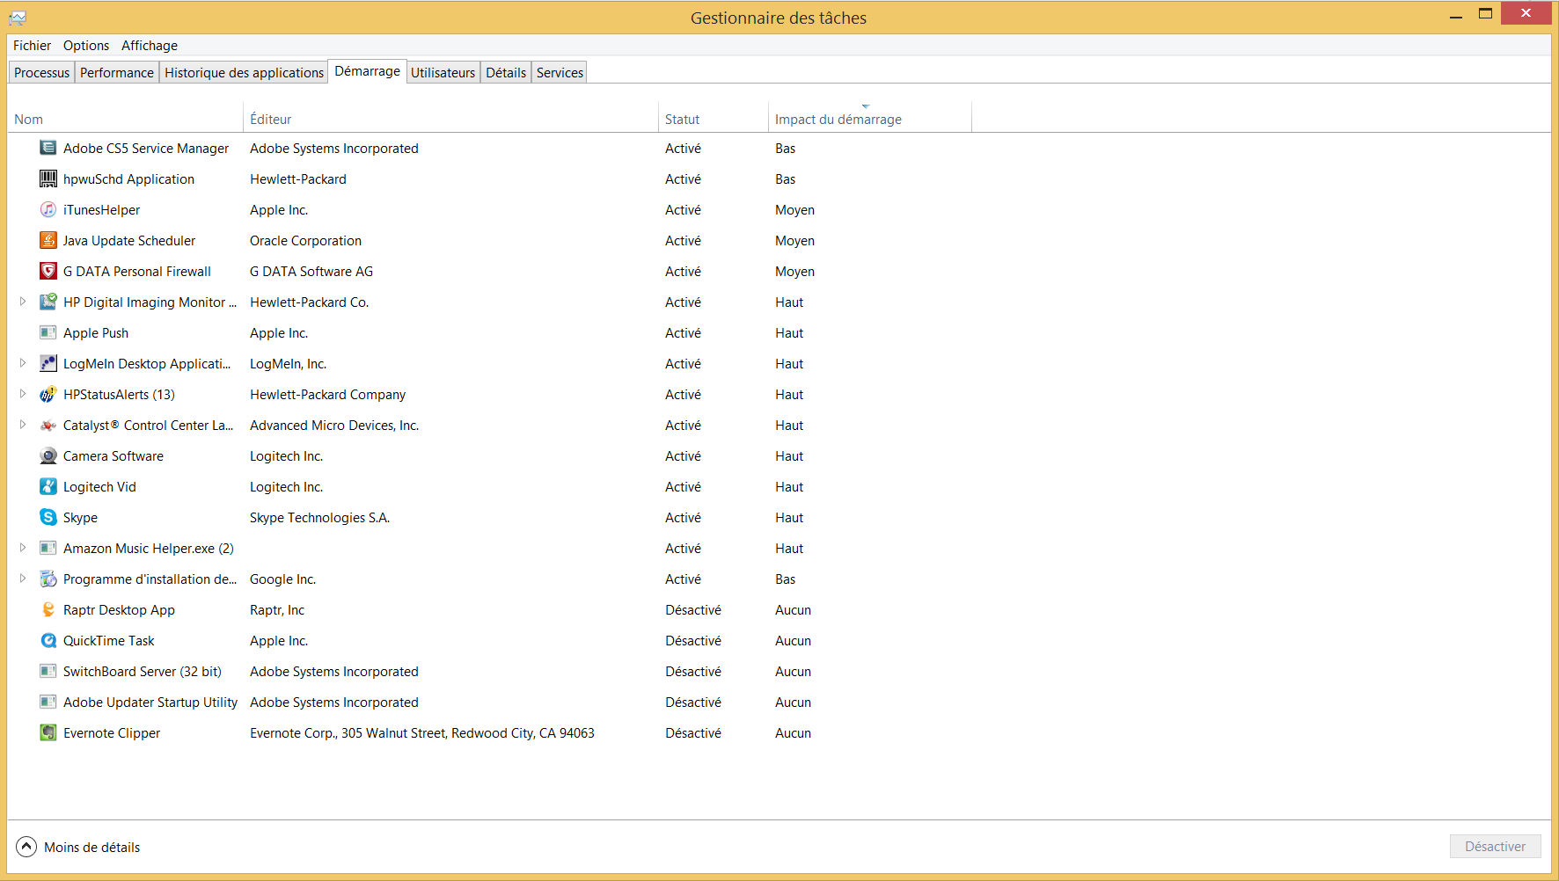Click Activé status of Logitech Vid
Screen dimensions: 1559x881
point(683,486)
